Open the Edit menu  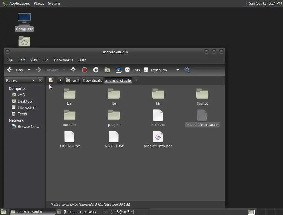tap(22, 60)
